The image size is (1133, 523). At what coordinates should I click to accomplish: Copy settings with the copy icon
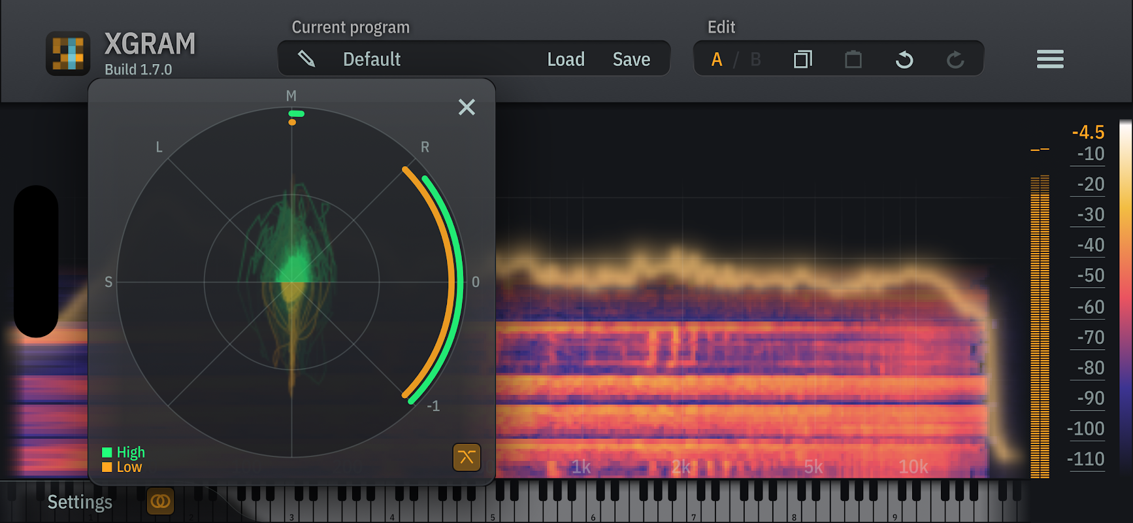click(x=803, y=59)
